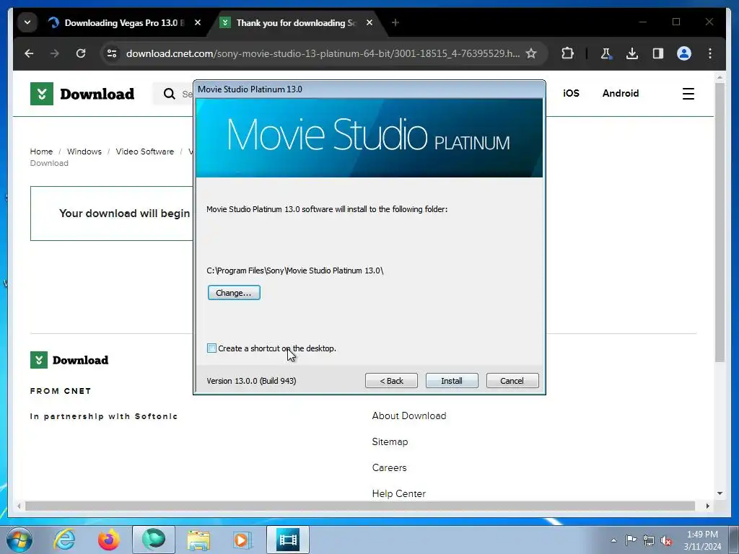Show Chrome downloads tray
The image size is (739, 554).
(632, 53)
